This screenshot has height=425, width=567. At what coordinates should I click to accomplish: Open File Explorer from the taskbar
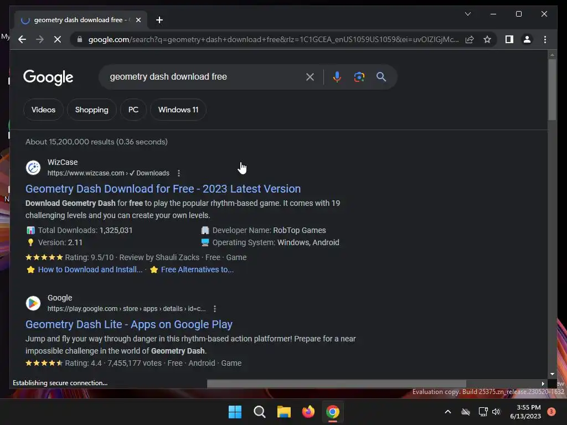[x=284, y=412]
